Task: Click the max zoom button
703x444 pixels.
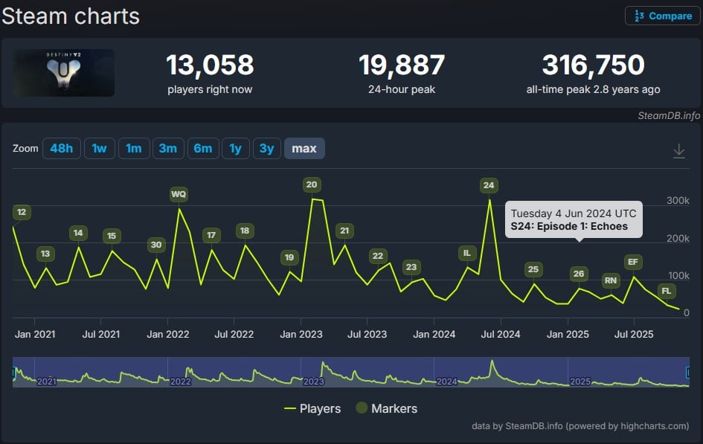Action: (x=304, y=149)
